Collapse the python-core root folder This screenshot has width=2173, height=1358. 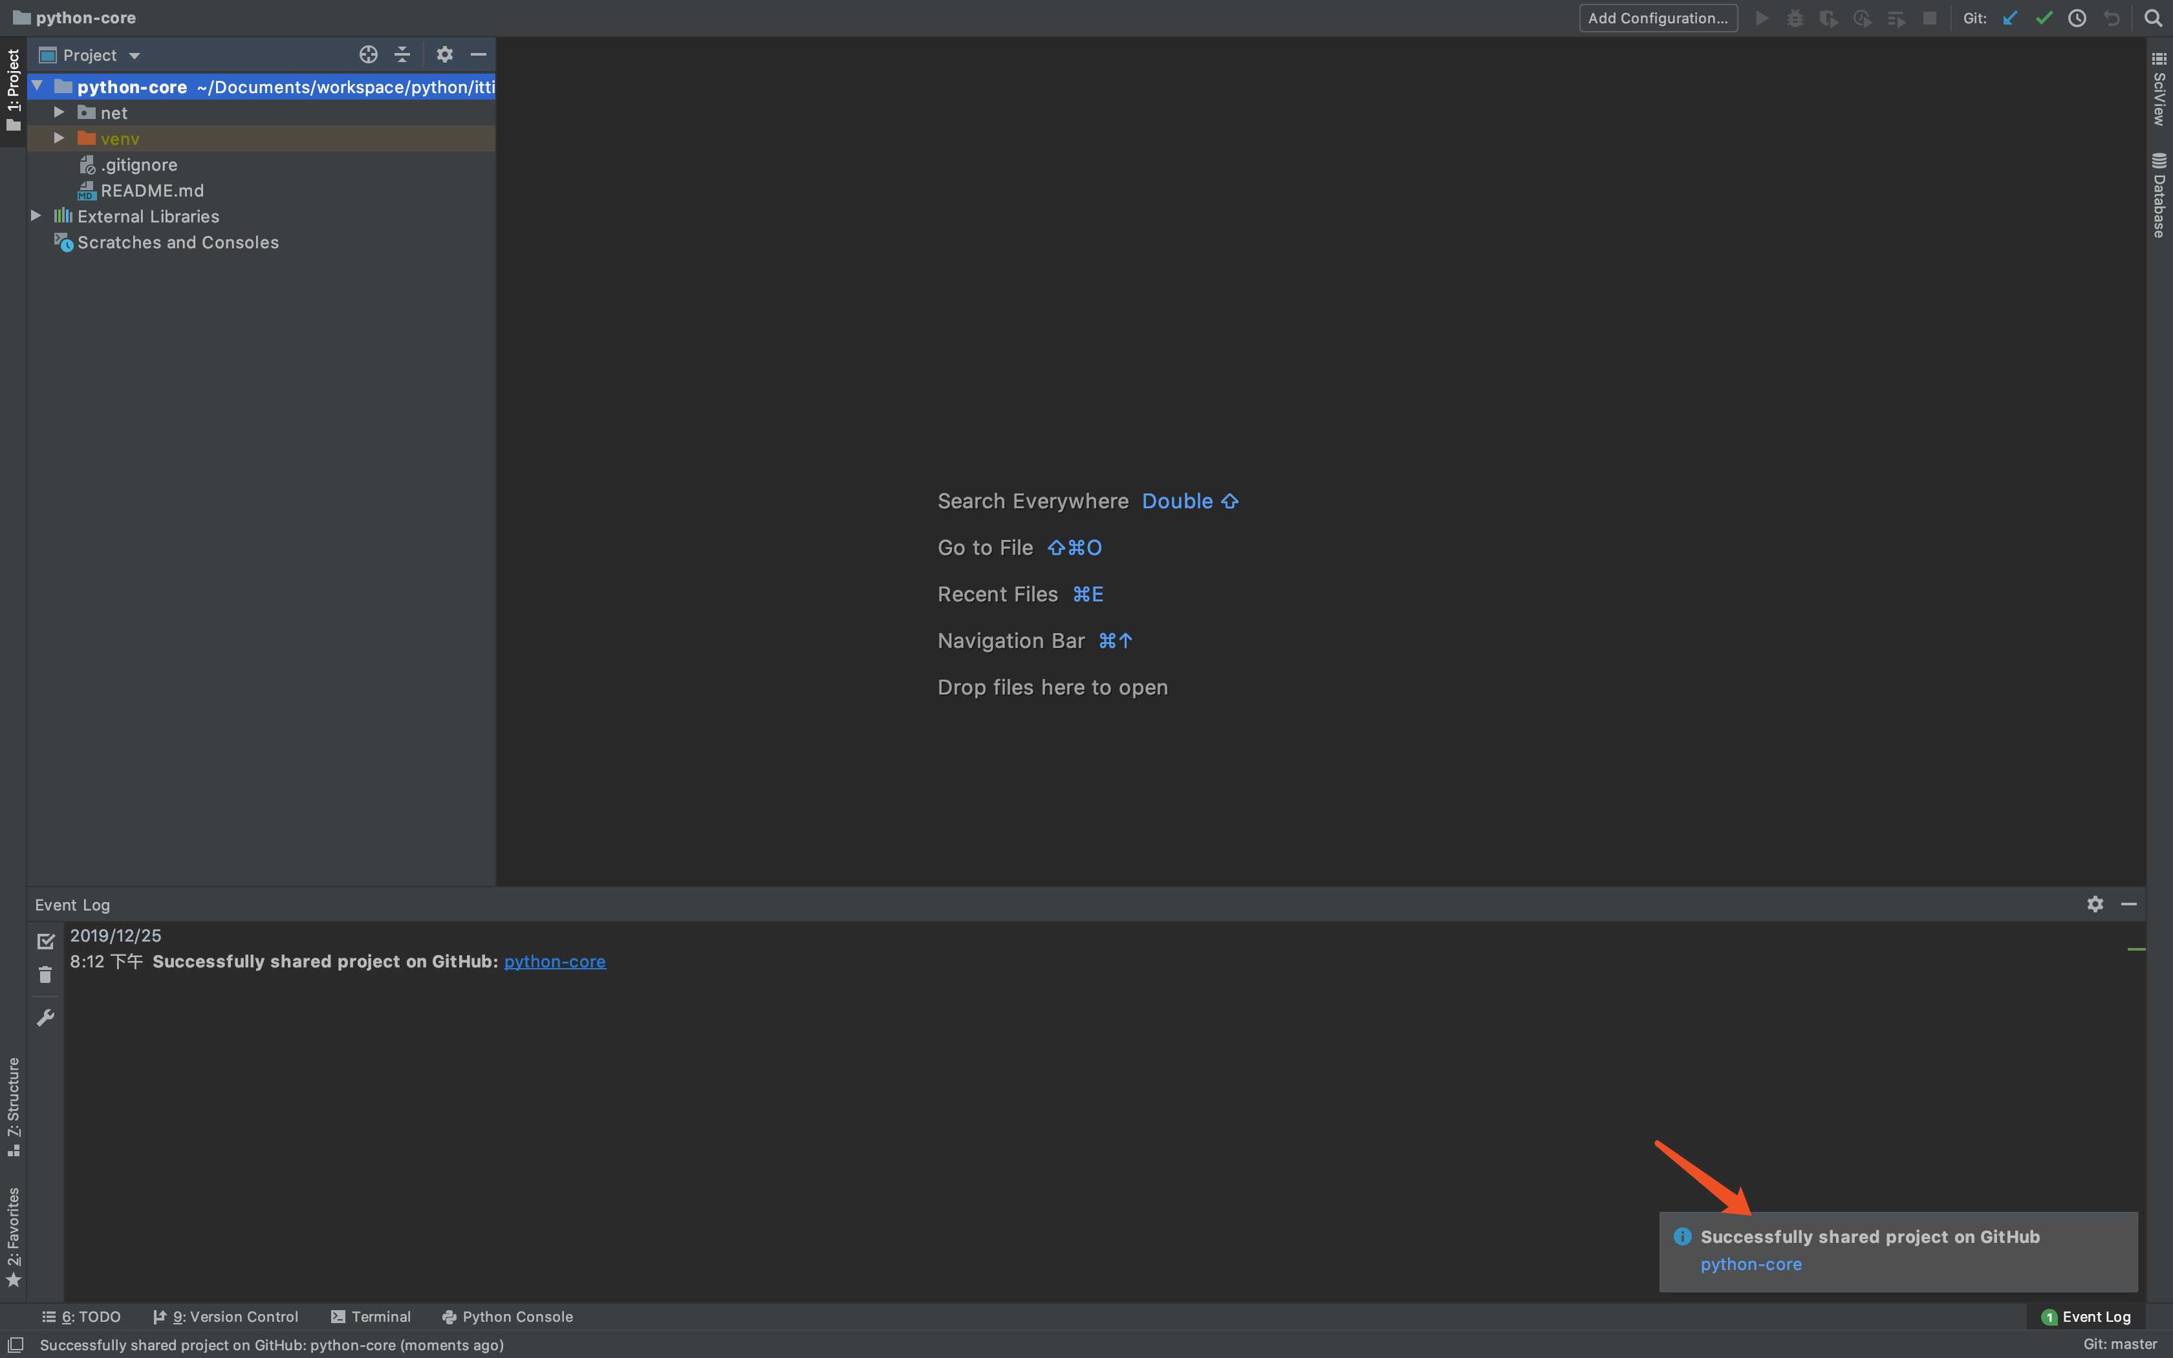click(38, 86)
